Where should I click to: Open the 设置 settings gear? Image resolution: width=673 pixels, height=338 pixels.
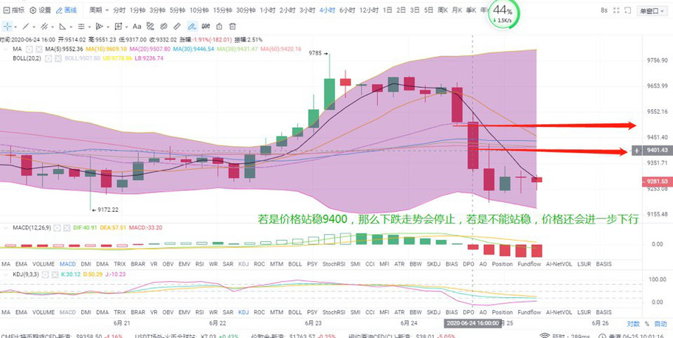41,10
